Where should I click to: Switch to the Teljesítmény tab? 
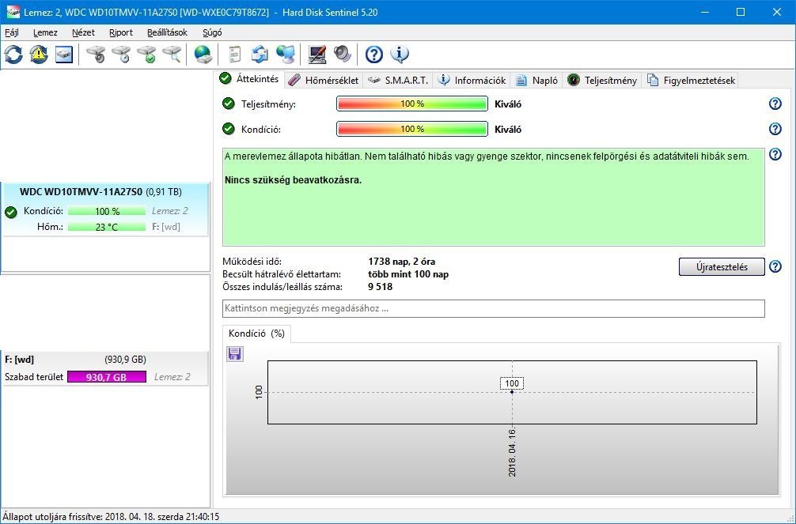602,80
